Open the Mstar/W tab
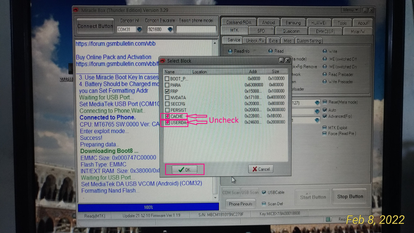 click(x=357, y=31)
